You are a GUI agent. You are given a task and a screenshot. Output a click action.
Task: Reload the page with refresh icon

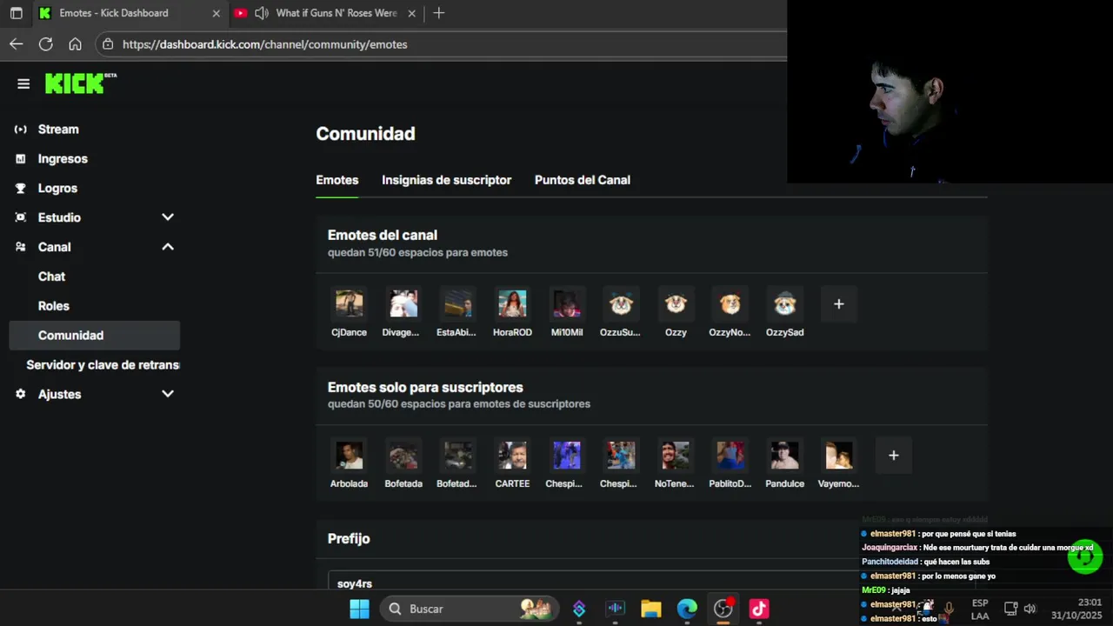[x=46, y=43]
